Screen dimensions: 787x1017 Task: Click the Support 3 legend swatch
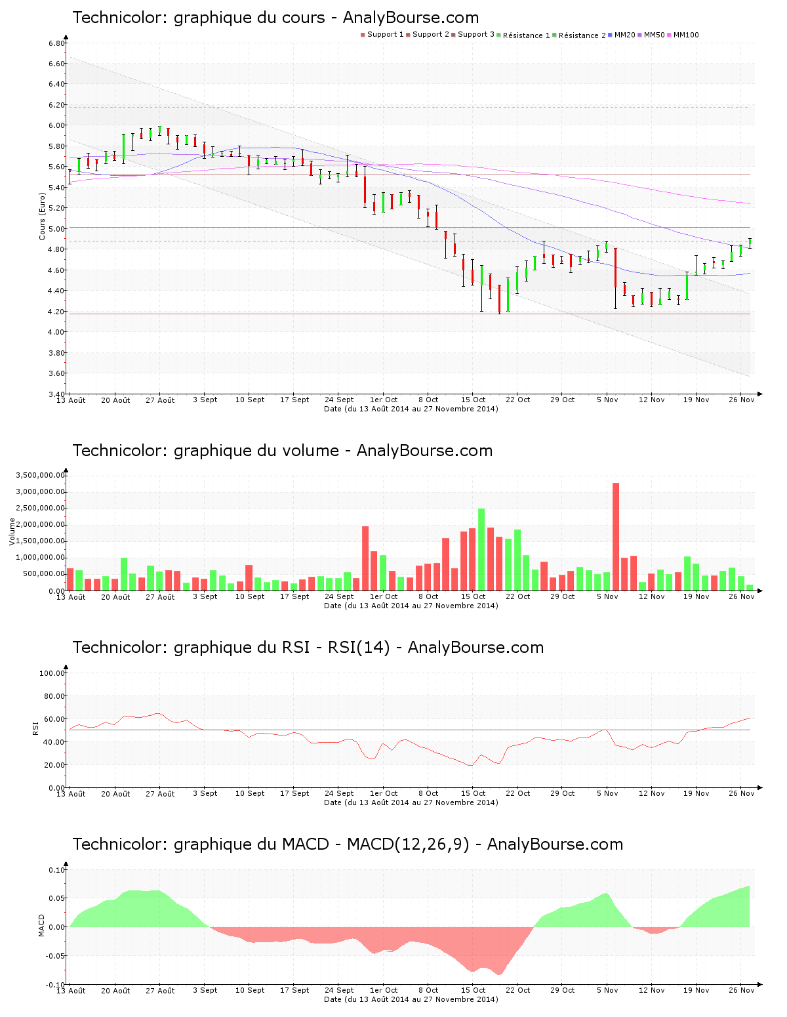[453, 35]
